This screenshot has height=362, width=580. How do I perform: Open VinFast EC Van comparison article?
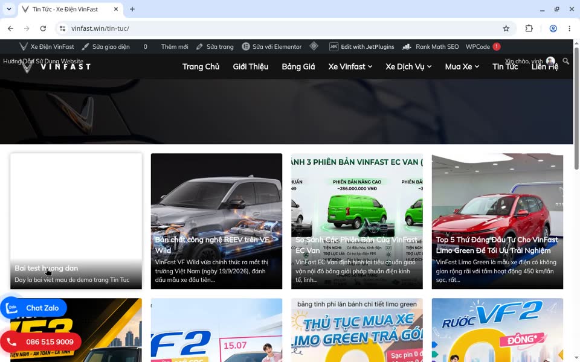coord(356,245)
